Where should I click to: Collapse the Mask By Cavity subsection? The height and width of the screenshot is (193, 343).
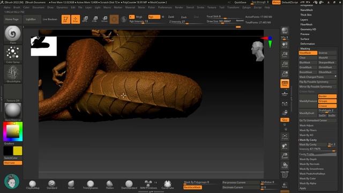click(x=308, y=140)
